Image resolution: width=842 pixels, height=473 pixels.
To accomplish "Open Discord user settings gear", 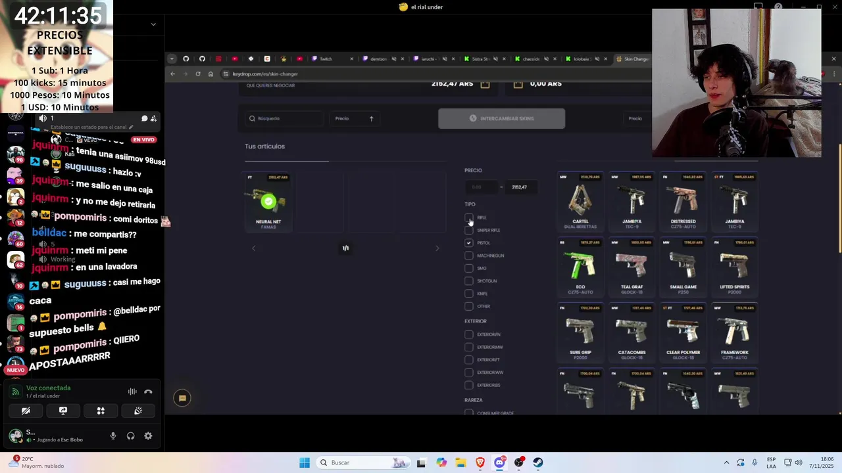I will [148, 436].
